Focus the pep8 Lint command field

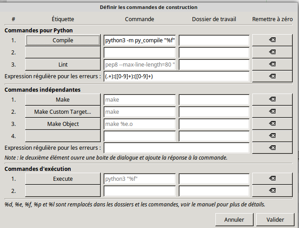(139, 64)
